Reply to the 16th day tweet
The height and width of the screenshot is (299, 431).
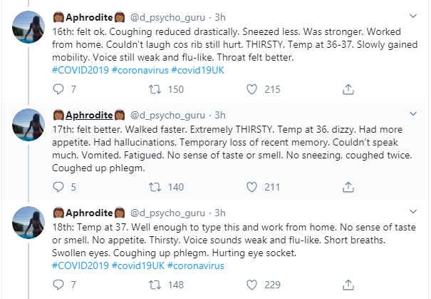coord(58,89)
